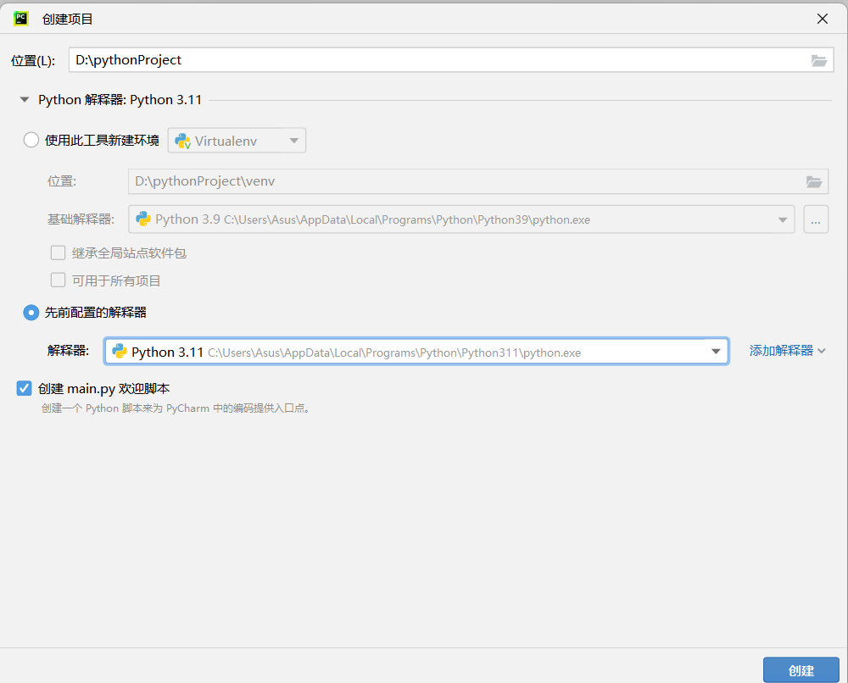Toggle 可用于所有项目 checkbox

coord(58,280)
